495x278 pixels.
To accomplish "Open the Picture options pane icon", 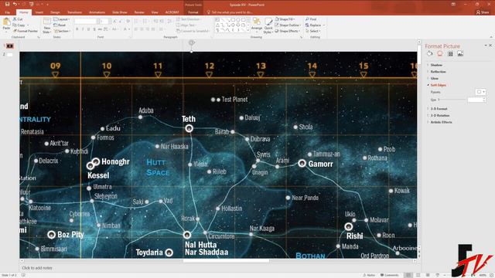I will click(x=461, y=53).
